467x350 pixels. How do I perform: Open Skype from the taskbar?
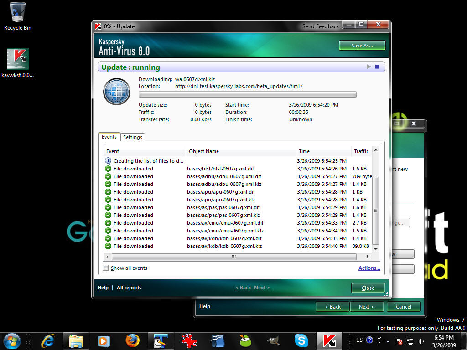click(301, 341)
